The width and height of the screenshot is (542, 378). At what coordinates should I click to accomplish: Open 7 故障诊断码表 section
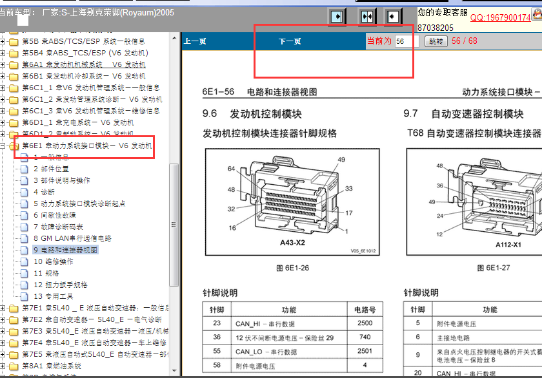tap(59, 227)
